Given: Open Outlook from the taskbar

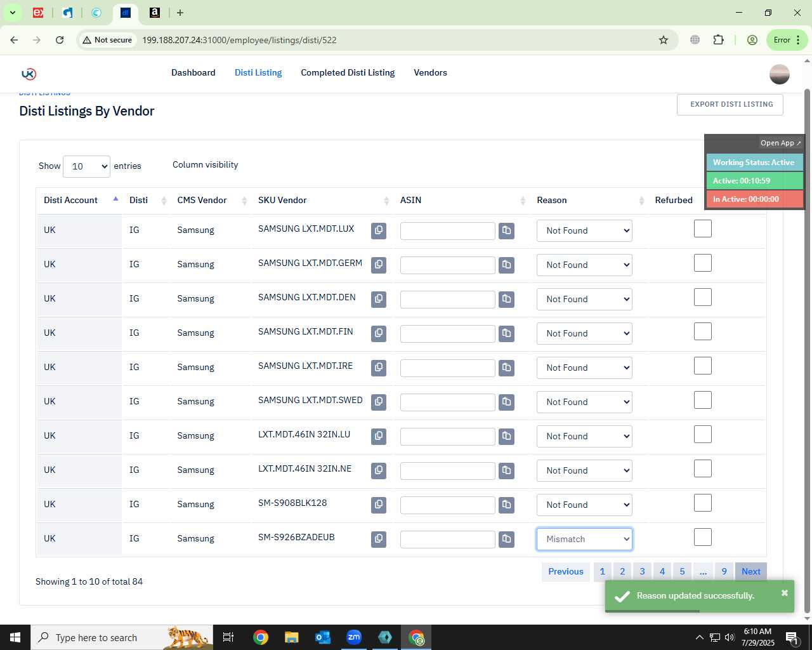Looking at the screenshot, I should [x=323, y=637].
